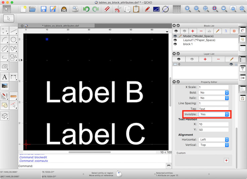The image size is (247, 179).
Task: Show all blocks in Block List
Action: (176, 31)
